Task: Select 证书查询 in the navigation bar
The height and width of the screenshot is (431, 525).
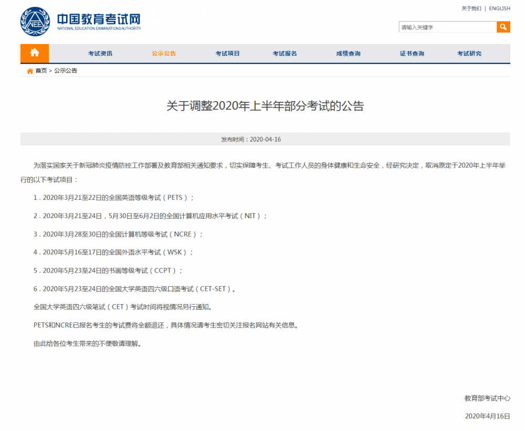Action: 412,53
